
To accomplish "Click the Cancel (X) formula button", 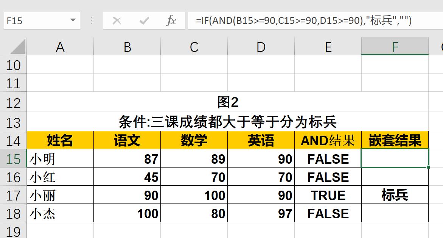I will tap(117, 21).
